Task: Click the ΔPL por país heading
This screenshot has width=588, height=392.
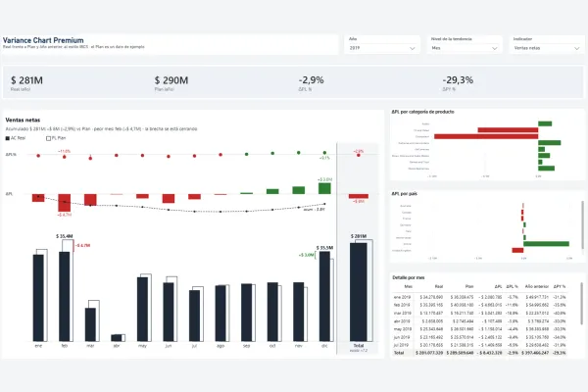Action: [404, 194]
